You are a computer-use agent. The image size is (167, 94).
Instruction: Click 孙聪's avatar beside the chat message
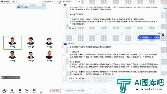(x=163, y=34)
